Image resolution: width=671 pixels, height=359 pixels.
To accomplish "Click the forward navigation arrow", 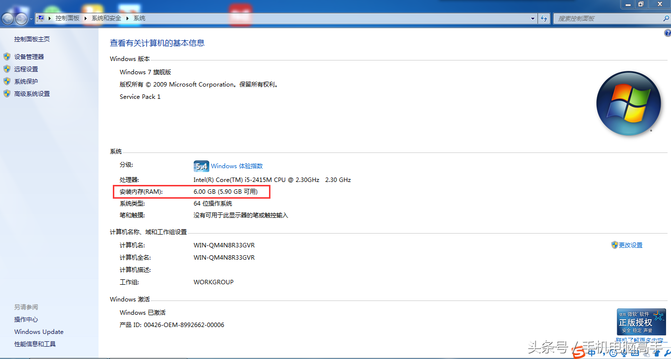I will (21, 18).
